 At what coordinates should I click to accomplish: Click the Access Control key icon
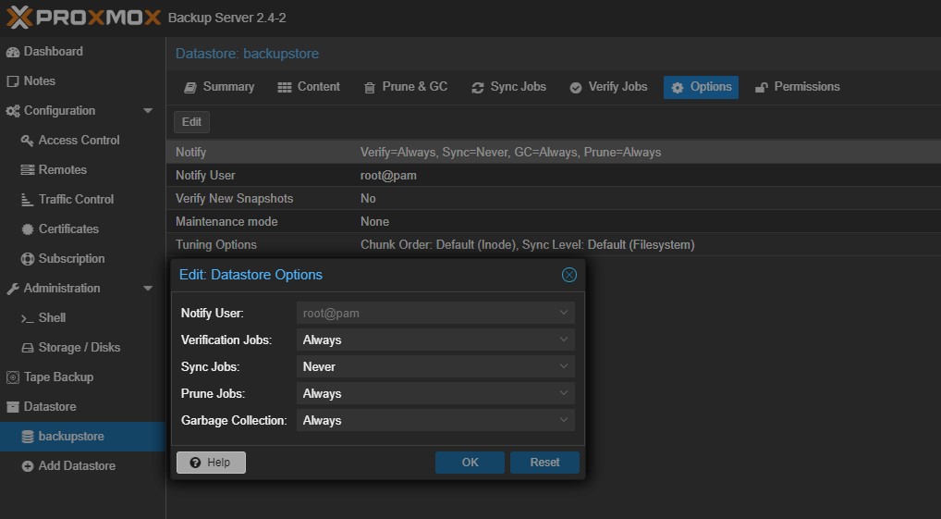(x=28, y=141)
